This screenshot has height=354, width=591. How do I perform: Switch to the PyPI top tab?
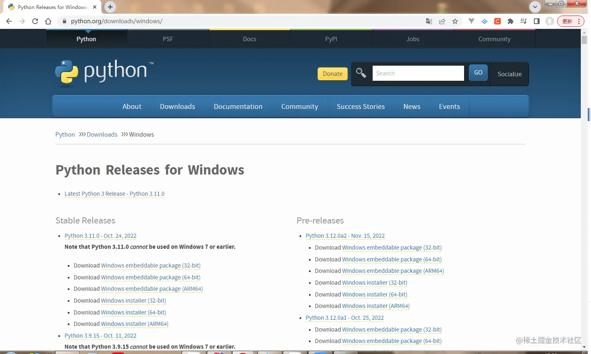(x=331, y=39)
